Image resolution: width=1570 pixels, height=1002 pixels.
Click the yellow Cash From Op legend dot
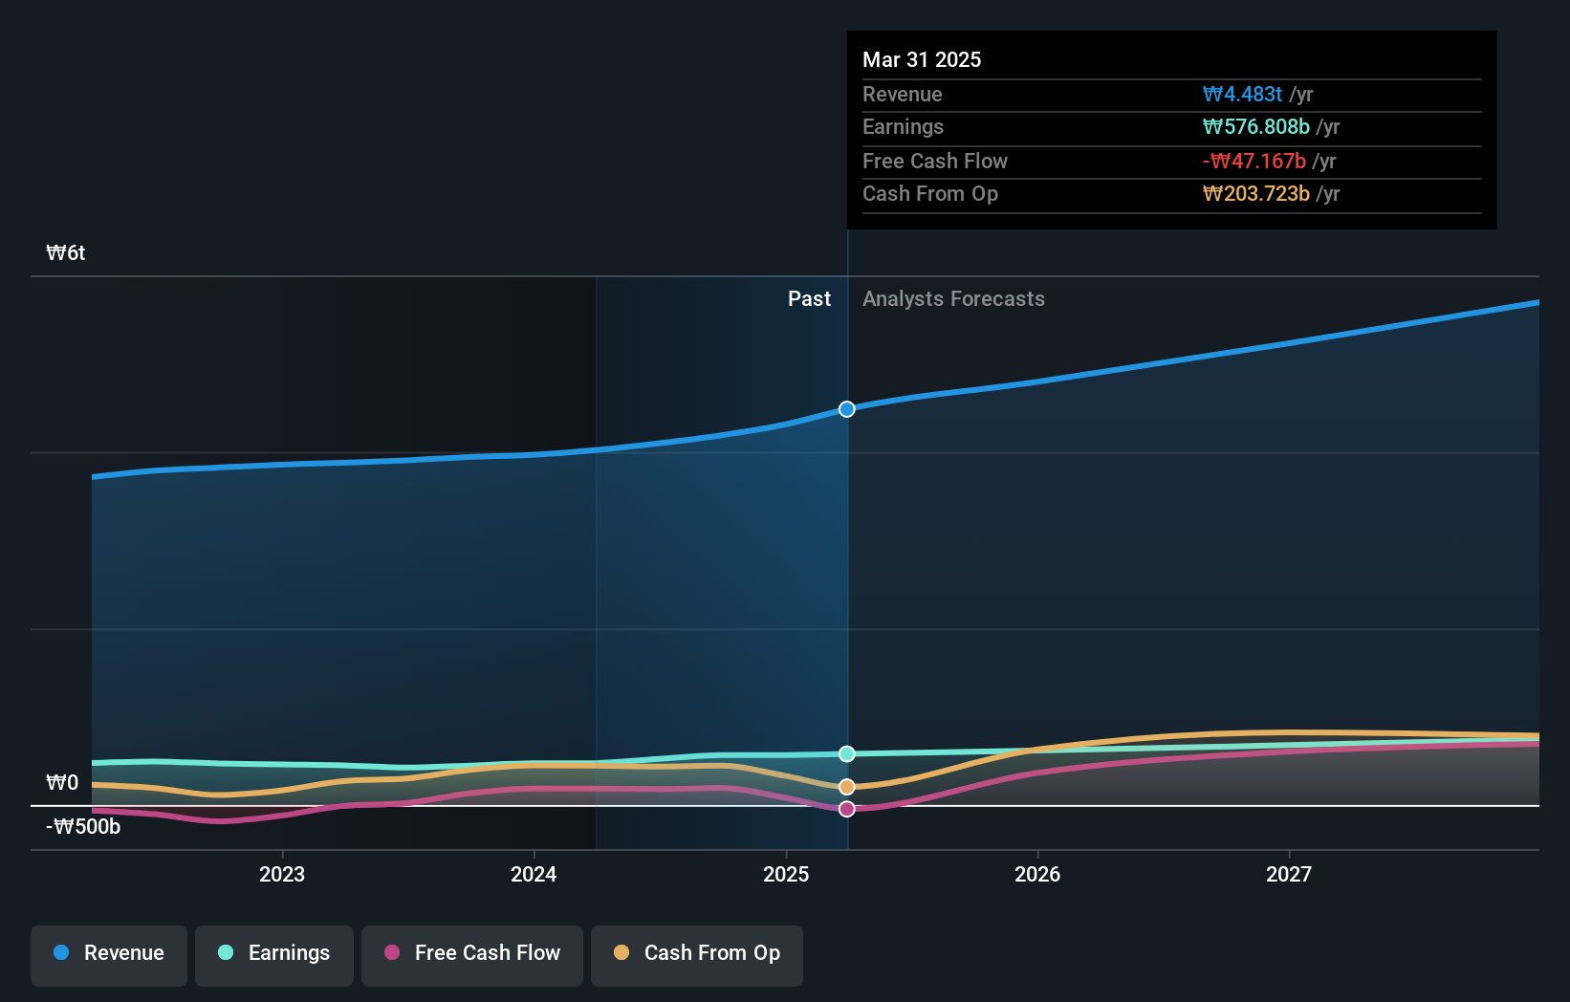point(622,953)
